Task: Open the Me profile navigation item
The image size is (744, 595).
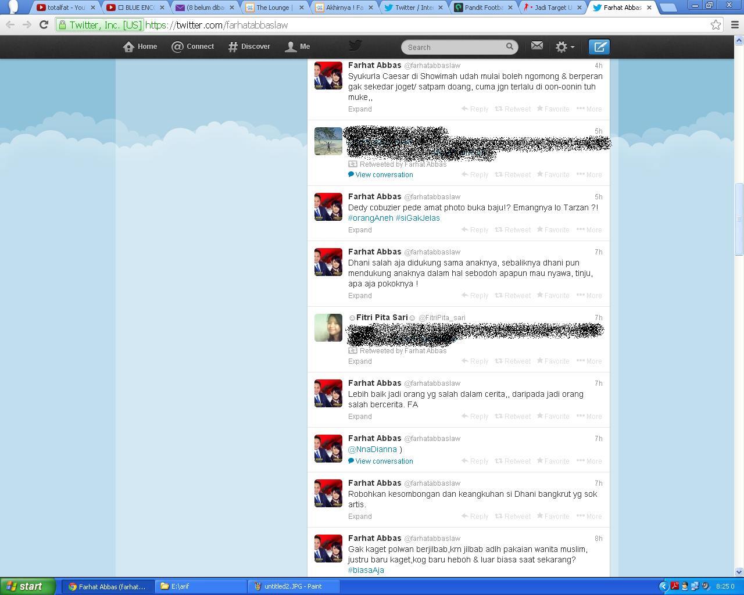Action: click(x=298, y=46)
